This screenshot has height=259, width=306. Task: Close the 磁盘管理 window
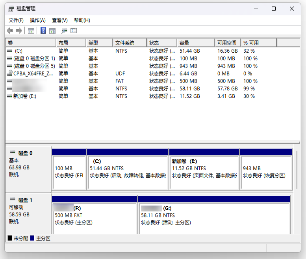292,9
